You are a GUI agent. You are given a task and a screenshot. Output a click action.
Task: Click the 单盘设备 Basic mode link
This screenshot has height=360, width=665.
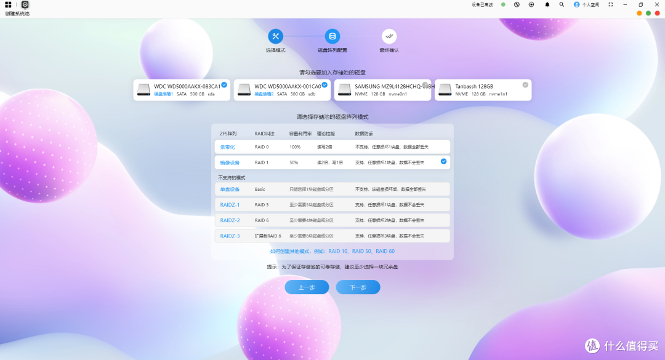(230, 189)
